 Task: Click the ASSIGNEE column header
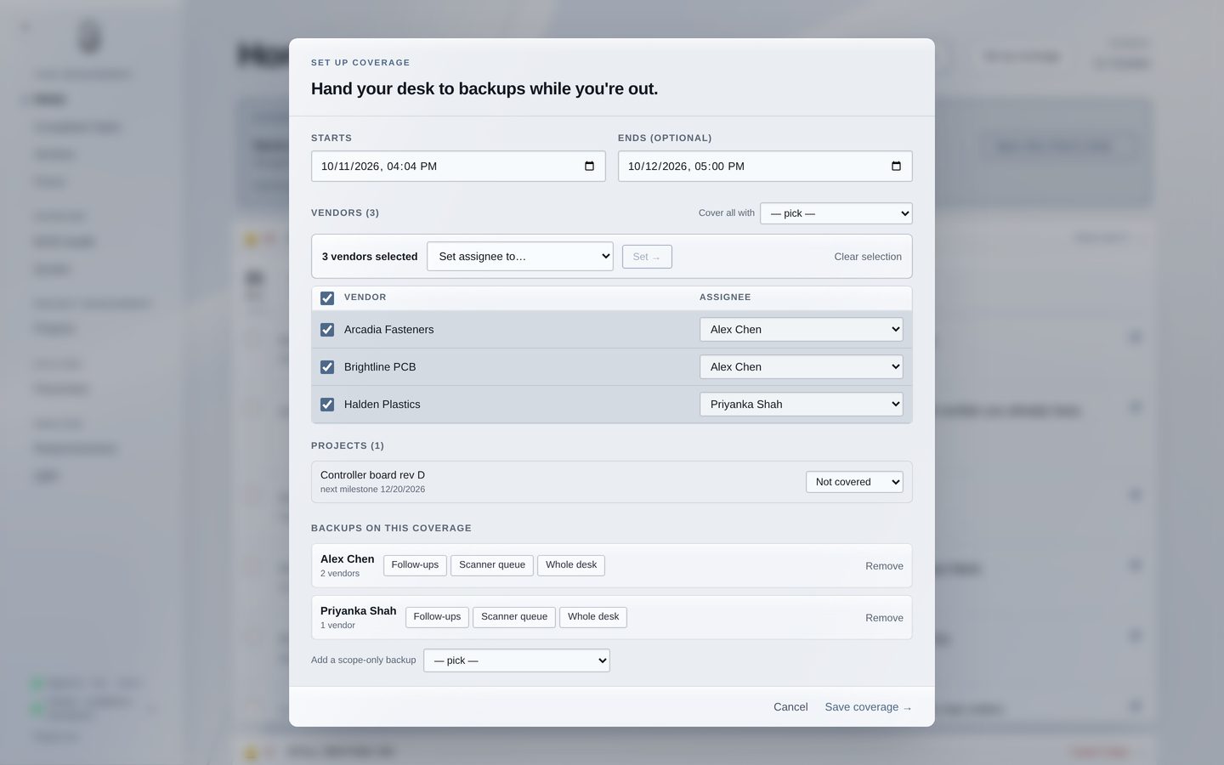(725, 297)
